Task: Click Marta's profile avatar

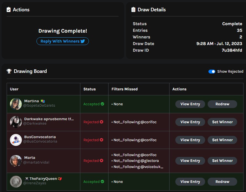Action: click(16, 161)
